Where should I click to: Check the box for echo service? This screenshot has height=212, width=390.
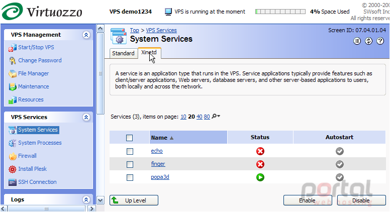tap(130, 151)
